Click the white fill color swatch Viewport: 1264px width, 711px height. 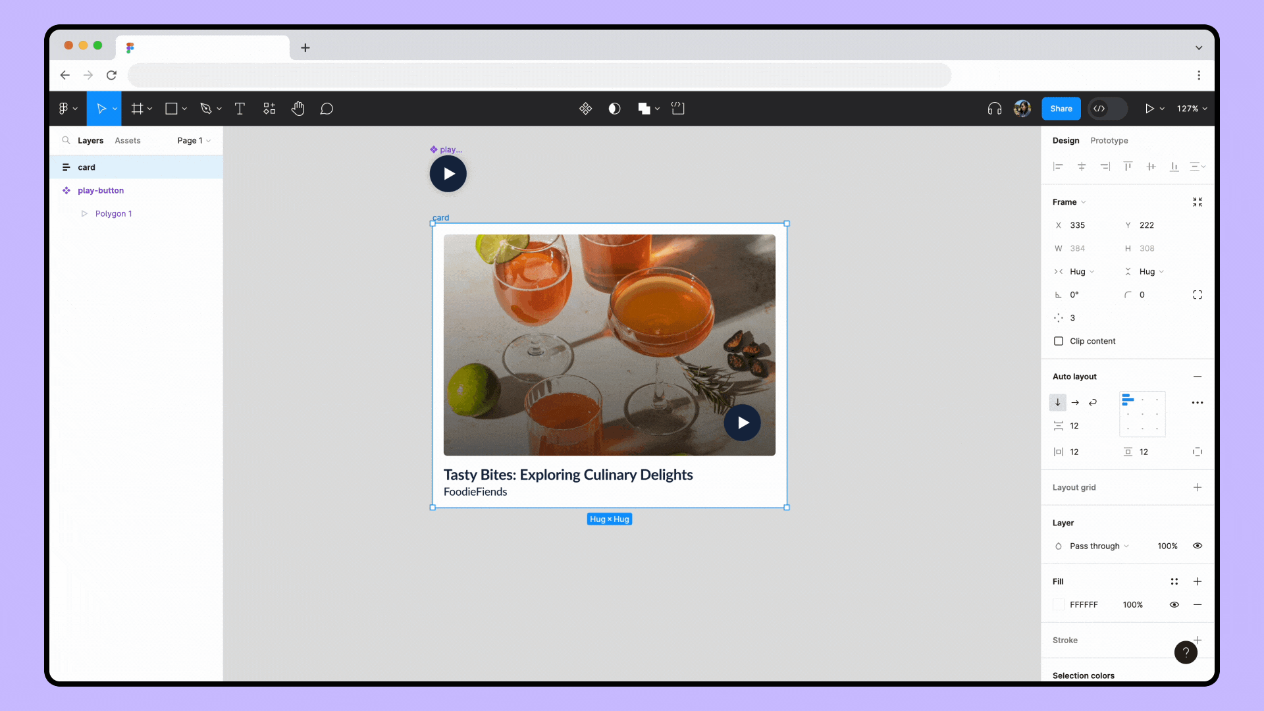1059,604
